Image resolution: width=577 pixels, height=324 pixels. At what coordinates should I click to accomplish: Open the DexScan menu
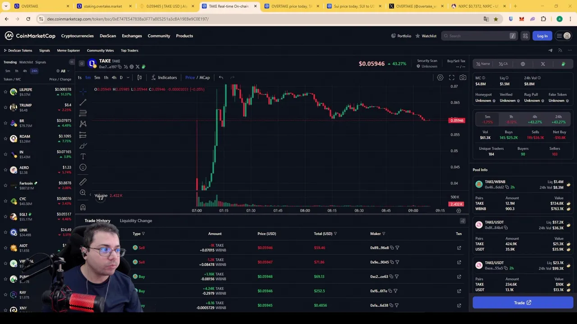[108, 36]
